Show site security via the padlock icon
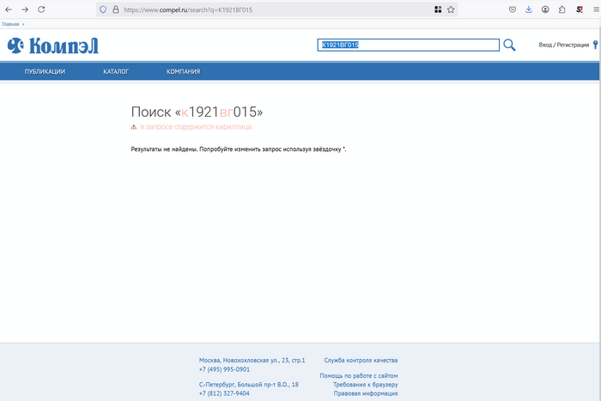 116,9
